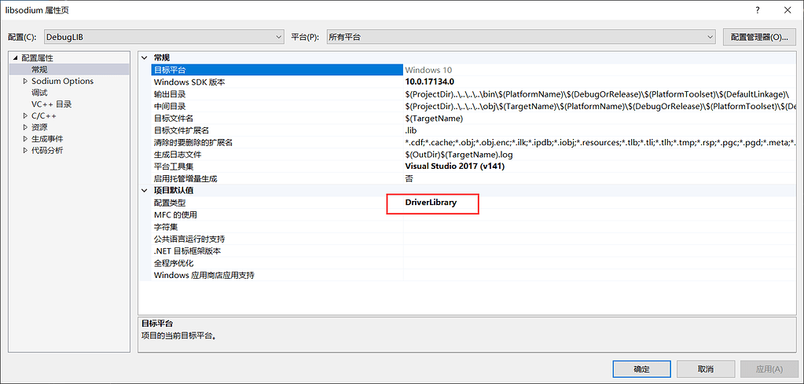
Task: Expand the C/C++ tree node
Action: pos(25,115)
